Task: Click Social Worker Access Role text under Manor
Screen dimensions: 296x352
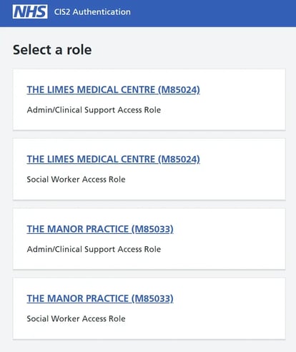Action: [x=76, y=318]
